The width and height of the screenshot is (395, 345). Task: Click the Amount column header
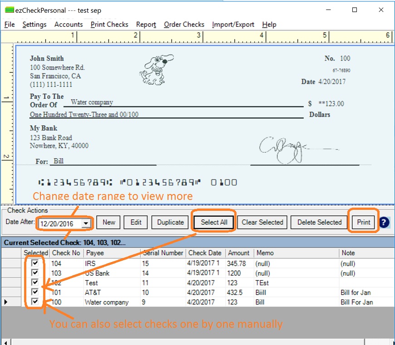[x=238, y=253]
